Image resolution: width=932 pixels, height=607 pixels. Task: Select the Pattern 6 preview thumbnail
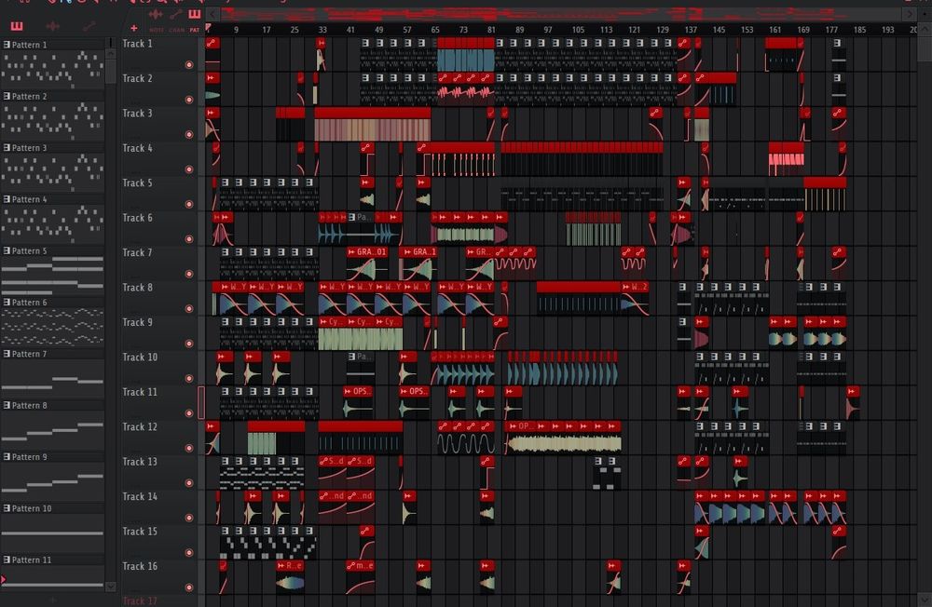[53, 327]
